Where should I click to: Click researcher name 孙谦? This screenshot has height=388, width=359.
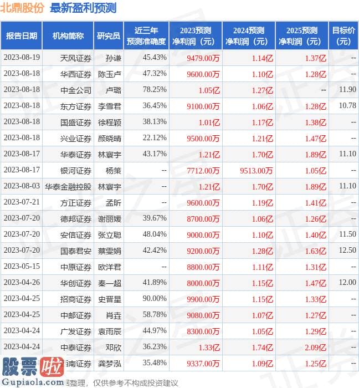[x=114, y=58]
